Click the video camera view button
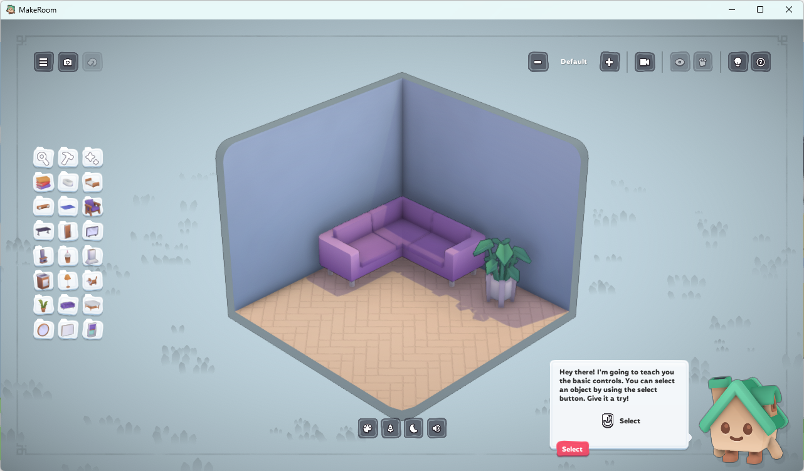 click(x=644, y=62)
